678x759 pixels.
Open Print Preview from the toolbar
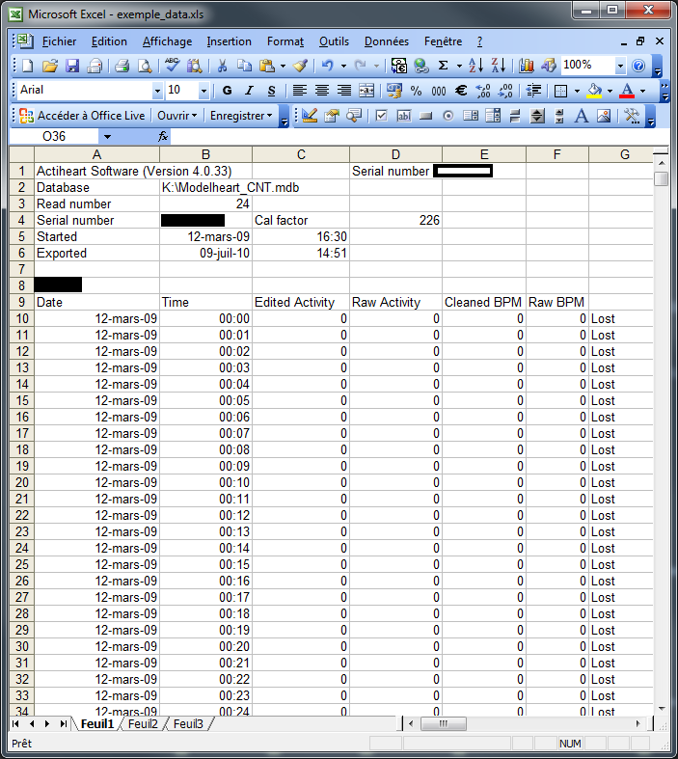(145, 66)
